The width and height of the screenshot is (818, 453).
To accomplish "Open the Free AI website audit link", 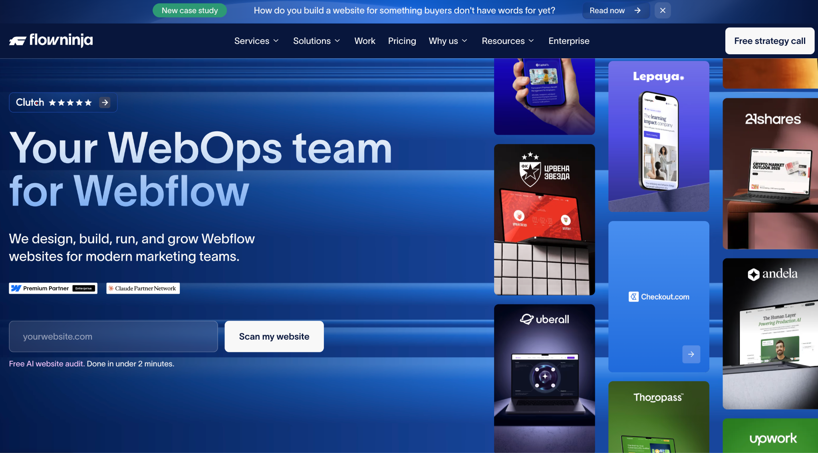I will 47,364.
